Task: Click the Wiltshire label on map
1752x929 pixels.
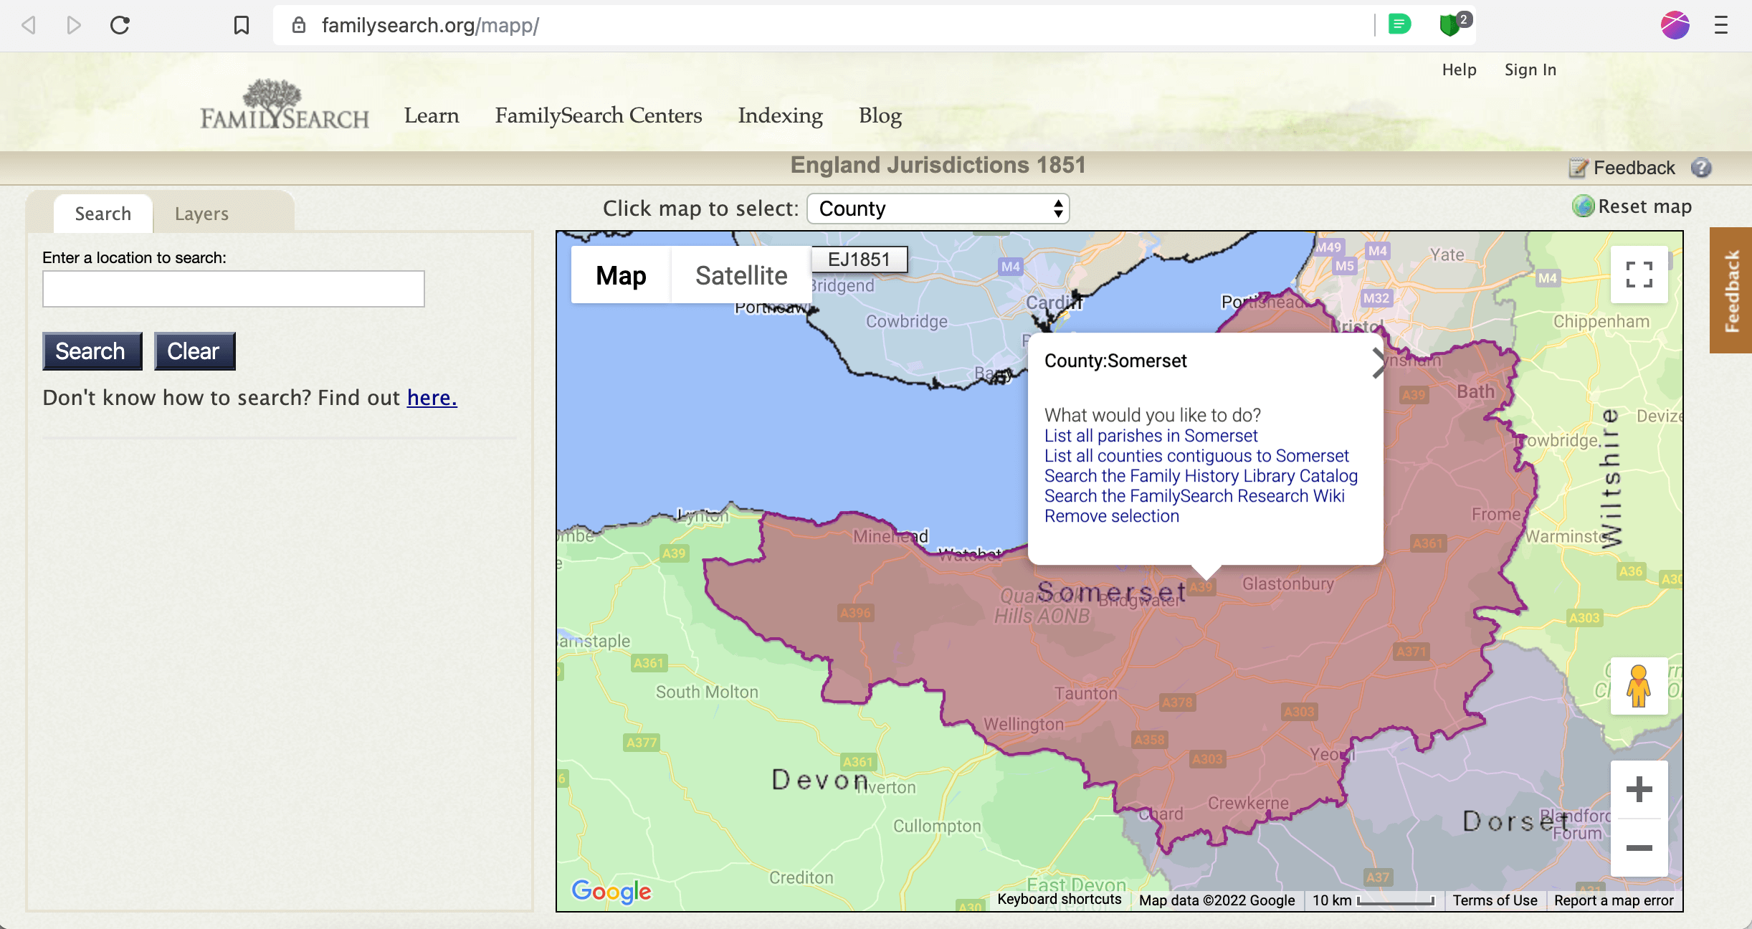Action: pyautogui.click(x=1611, y=478)
